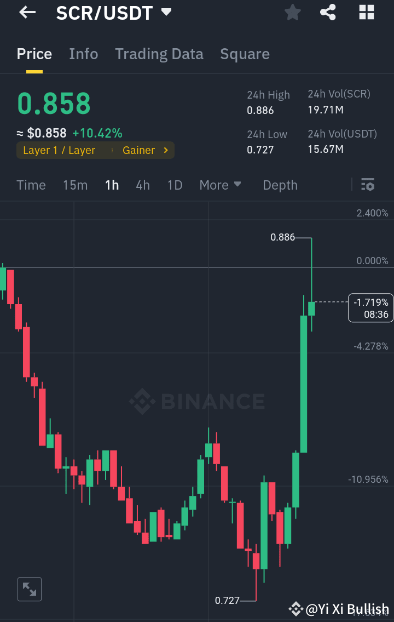
Task: Expand the More timeframe dropdown
Action: point(220,185)
